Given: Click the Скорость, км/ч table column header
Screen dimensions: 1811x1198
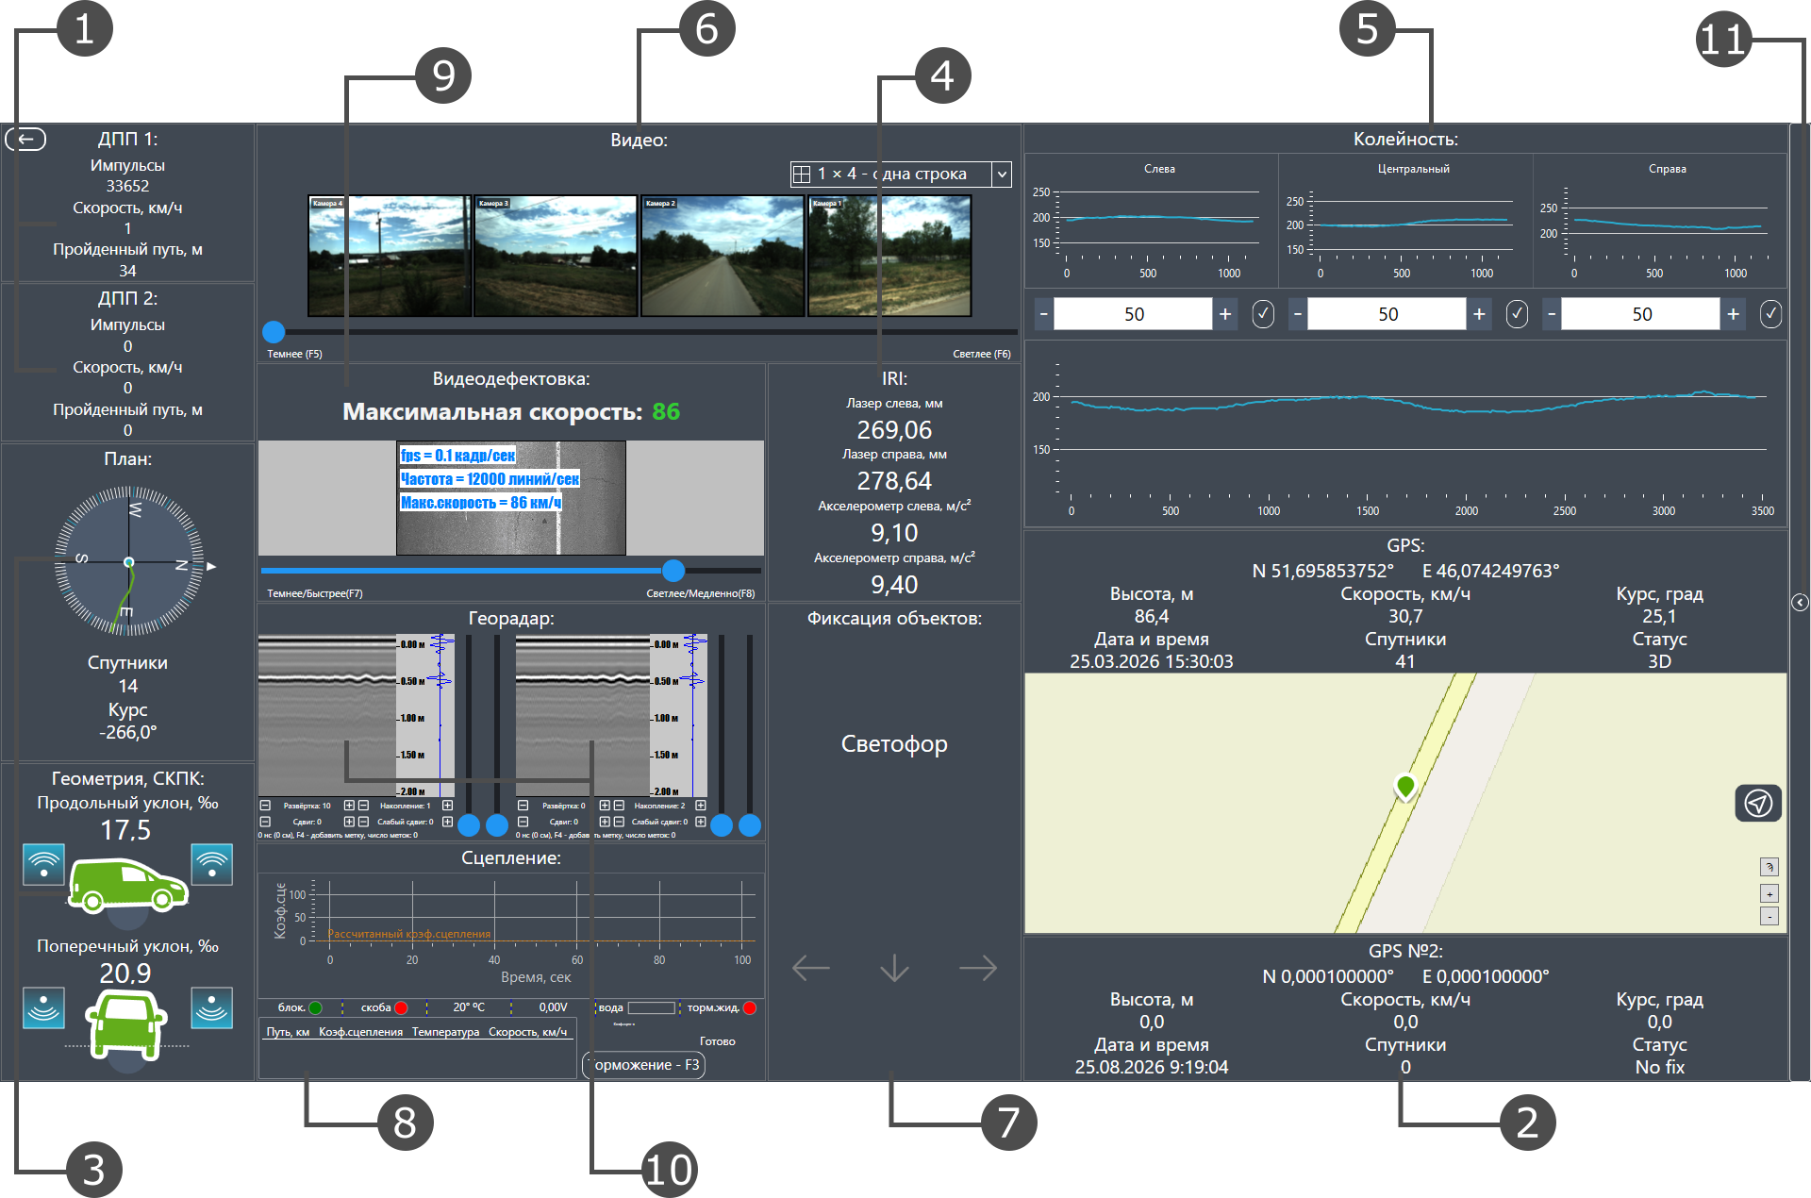Looking at the screenshot, I should pos(527,1032).
